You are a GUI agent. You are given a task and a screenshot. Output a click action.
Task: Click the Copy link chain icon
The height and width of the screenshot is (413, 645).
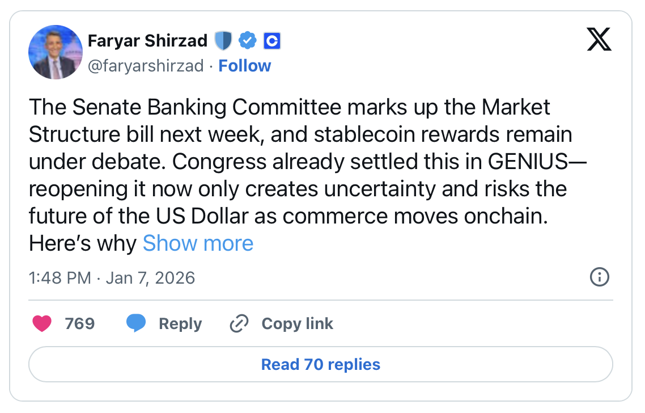point(239,323)
